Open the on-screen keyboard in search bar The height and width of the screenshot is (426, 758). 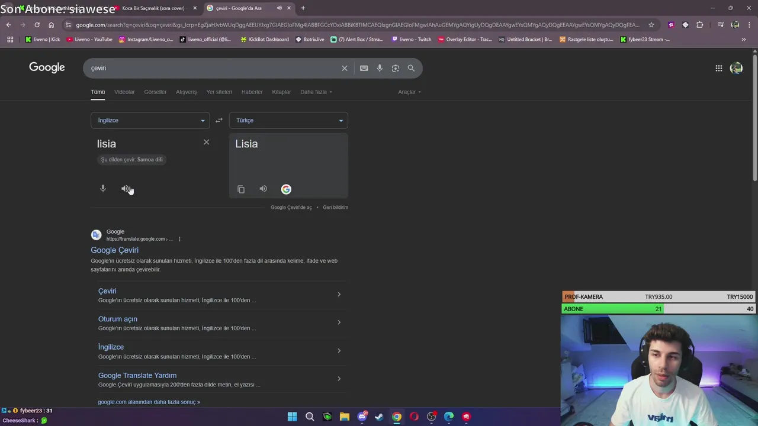pos(364,68)
